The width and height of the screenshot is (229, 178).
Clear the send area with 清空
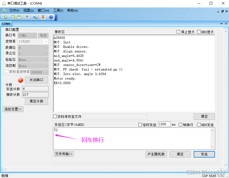180,154
